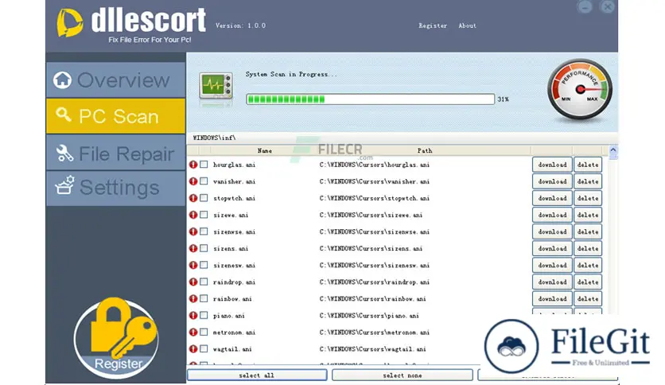Click the file name wagtail.ani
The width and height of the screenshot is (665, 385).
pos(232,349)
